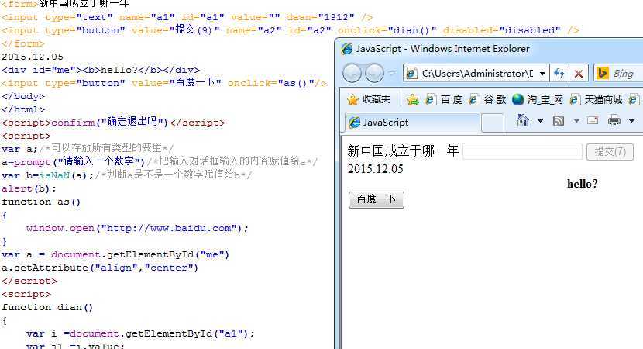Click the Read Mail icon
This screenshot has width=643, height=349.
pos(593,120)
